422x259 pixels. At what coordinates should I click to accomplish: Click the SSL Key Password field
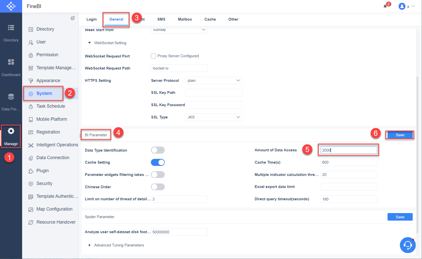tap(214, 105)
